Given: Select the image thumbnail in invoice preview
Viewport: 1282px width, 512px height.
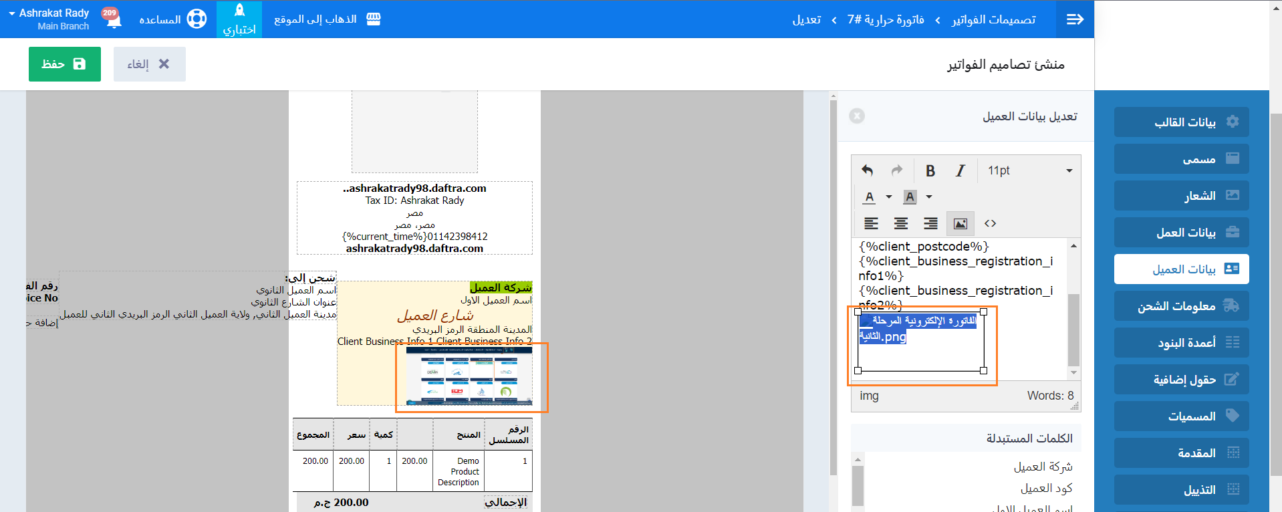Looking at the screenshot, I should [469, 376].
